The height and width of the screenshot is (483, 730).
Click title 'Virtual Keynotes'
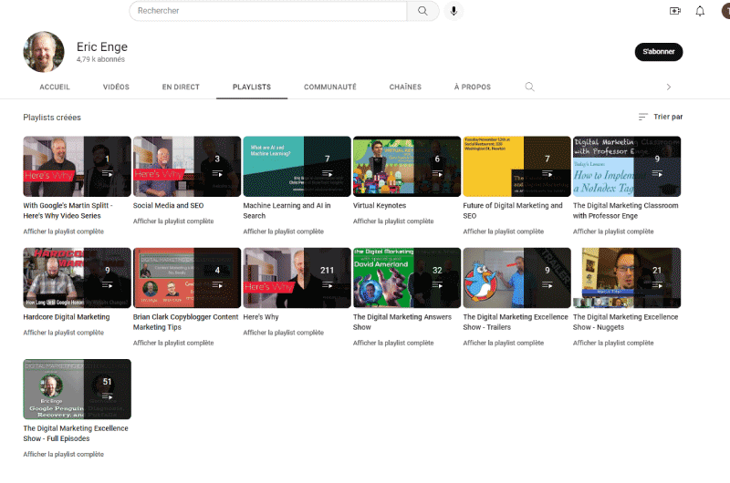380,205
